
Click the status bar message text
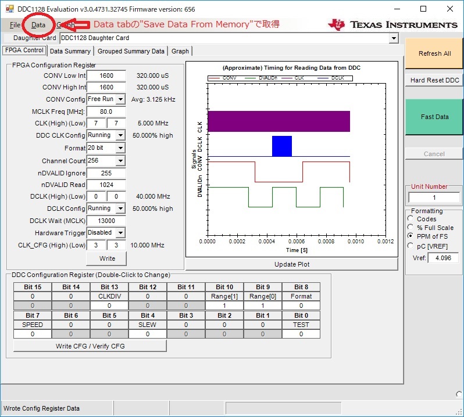click(41, 408)
